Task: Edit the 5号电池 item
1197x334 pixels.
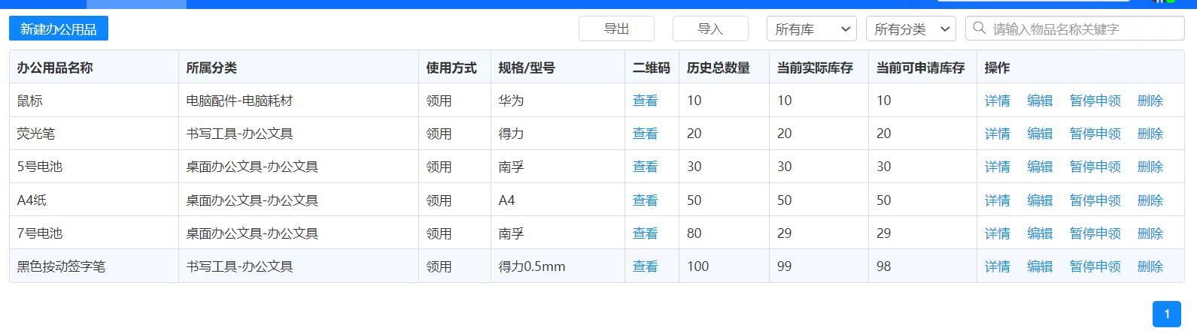Action: [x=1039, y=167]
